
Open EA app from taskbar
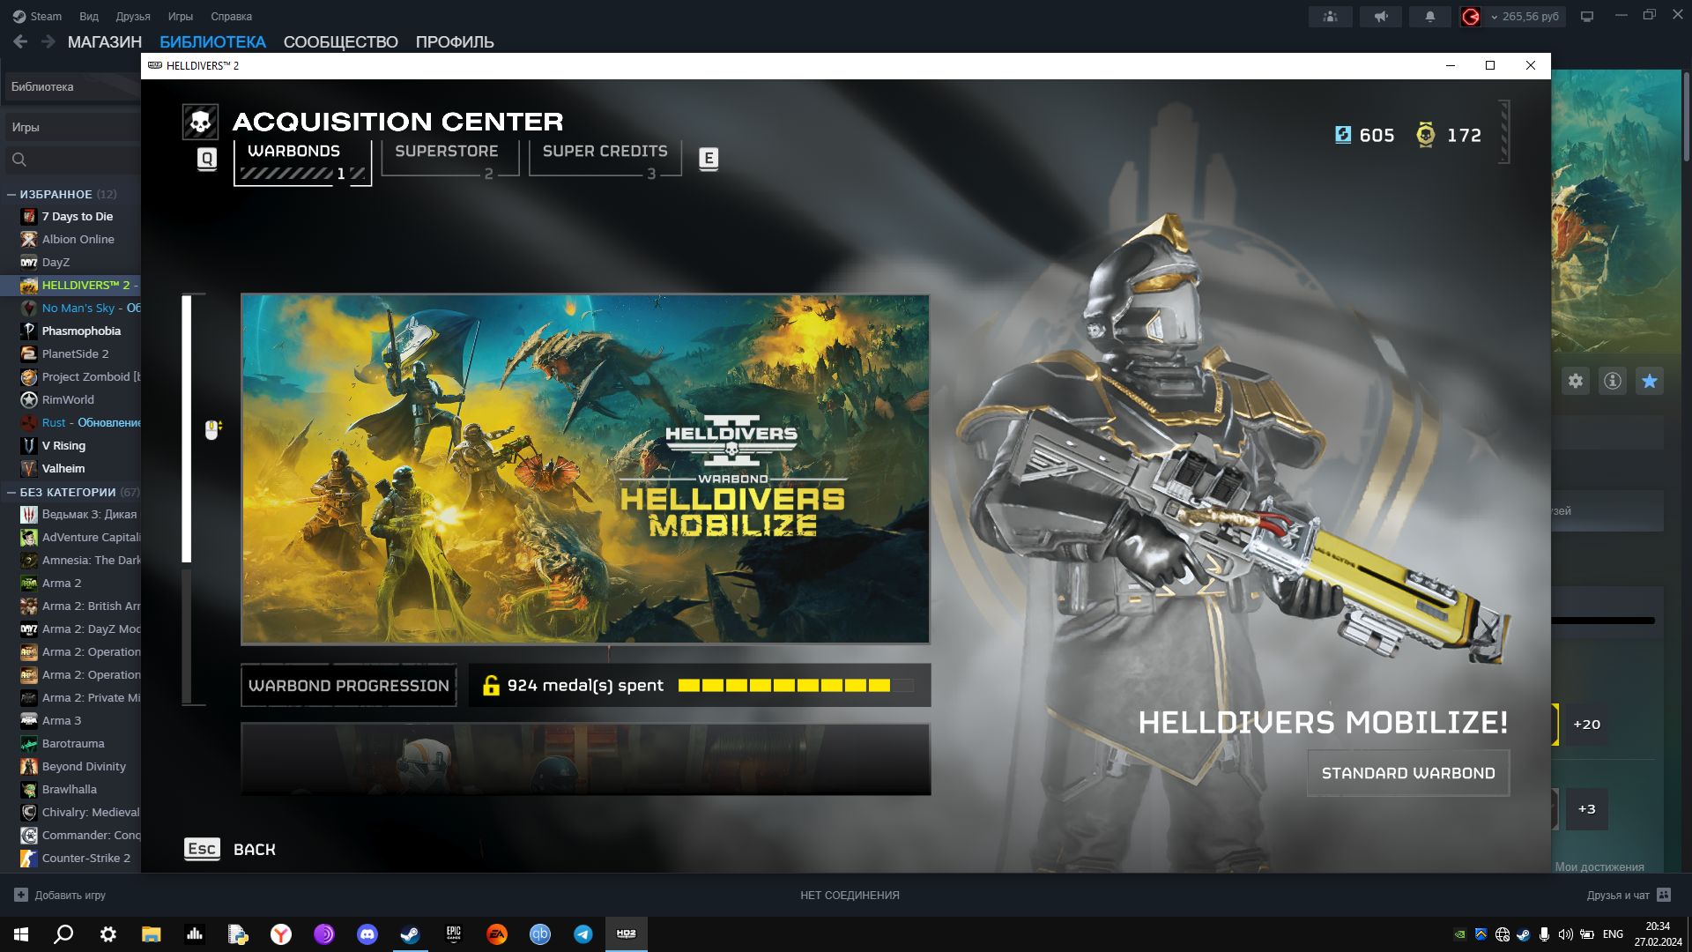[496, 934]
